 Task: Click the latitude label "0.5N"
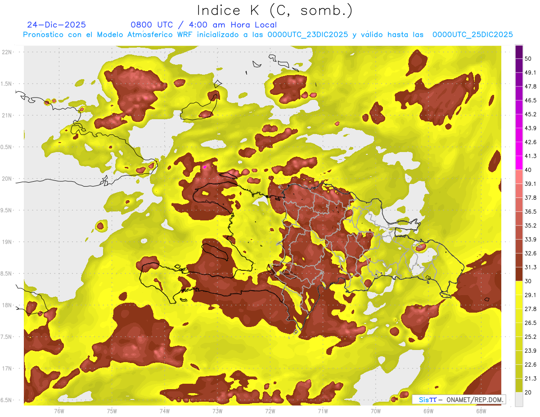tap(6, 147)
